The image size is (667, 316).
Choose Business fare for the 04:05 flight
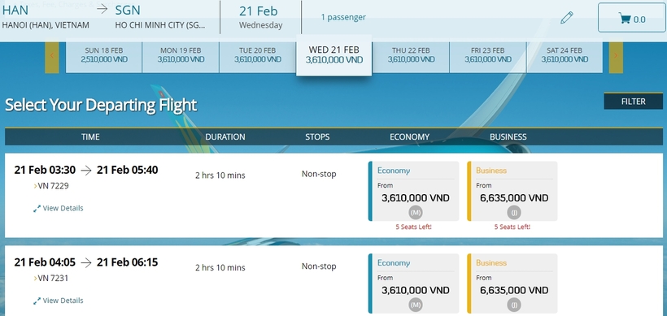click(x=512, y=284)
